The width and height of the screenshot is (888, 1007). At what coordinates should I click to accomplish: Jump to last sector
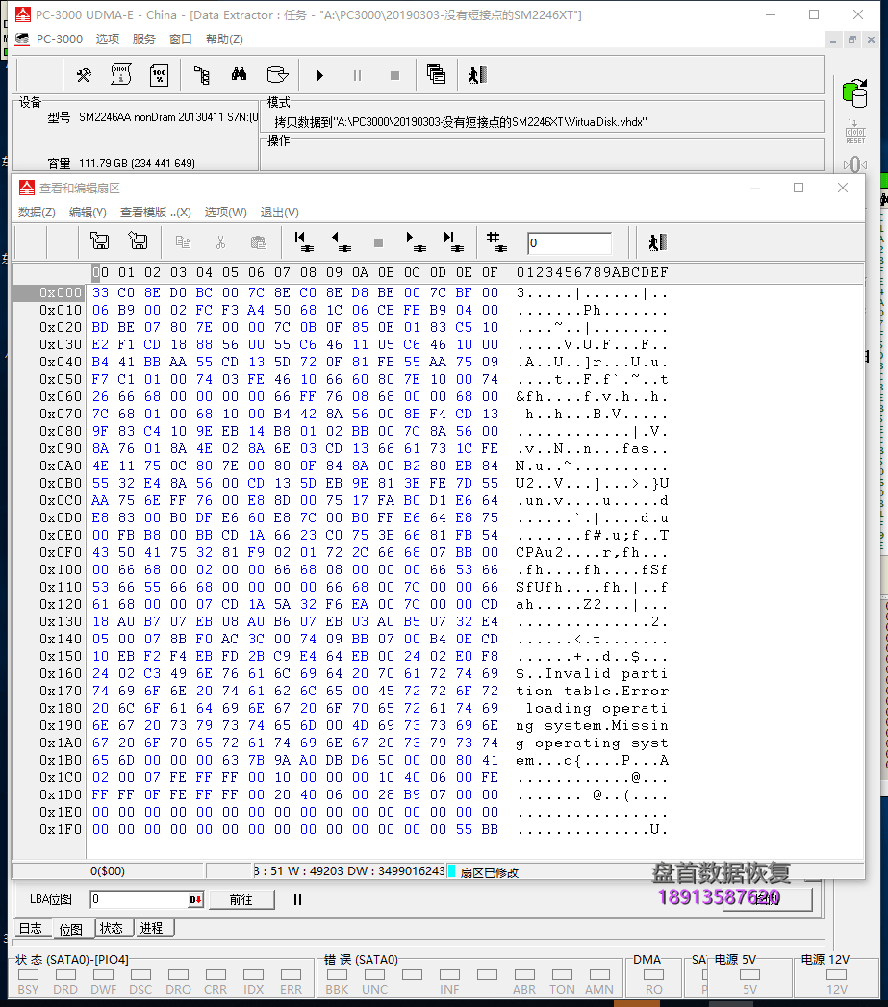coord(453,241)
